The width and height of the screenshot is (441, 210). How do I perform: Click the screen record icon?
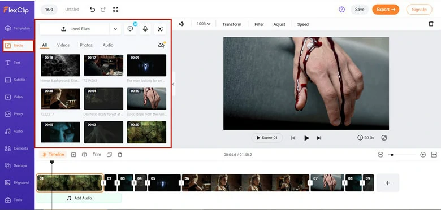point(160,29)
